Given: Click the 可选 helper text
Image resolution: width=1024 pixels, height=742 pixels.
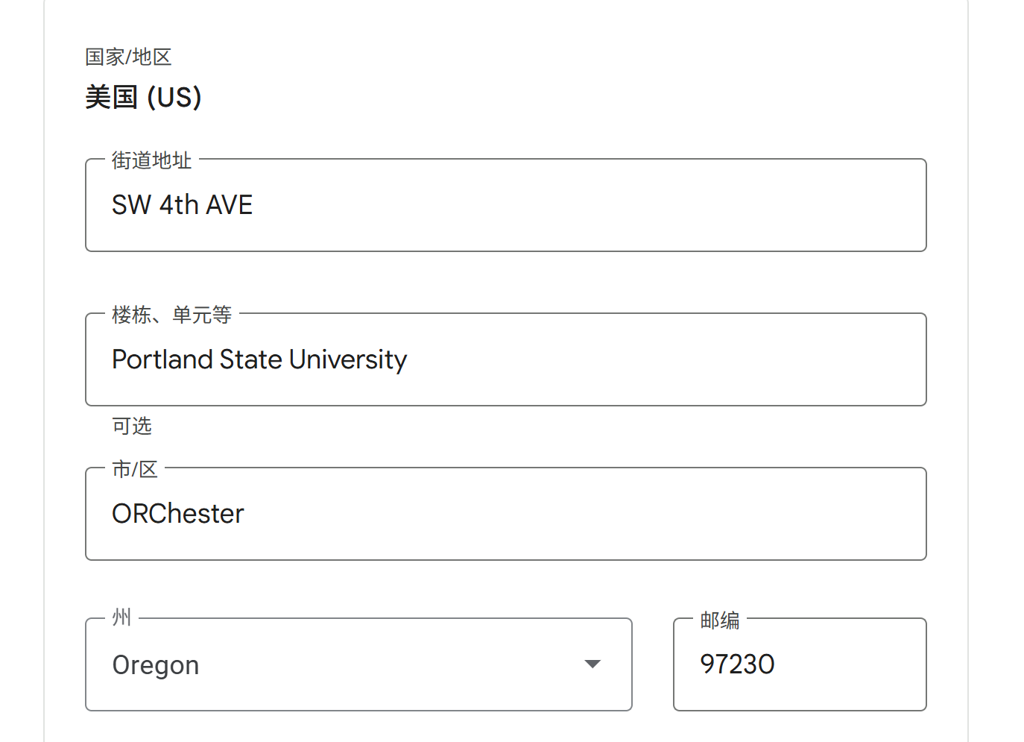Looking at the screenshot, I should pyautogui.click(x=132, y=426).
